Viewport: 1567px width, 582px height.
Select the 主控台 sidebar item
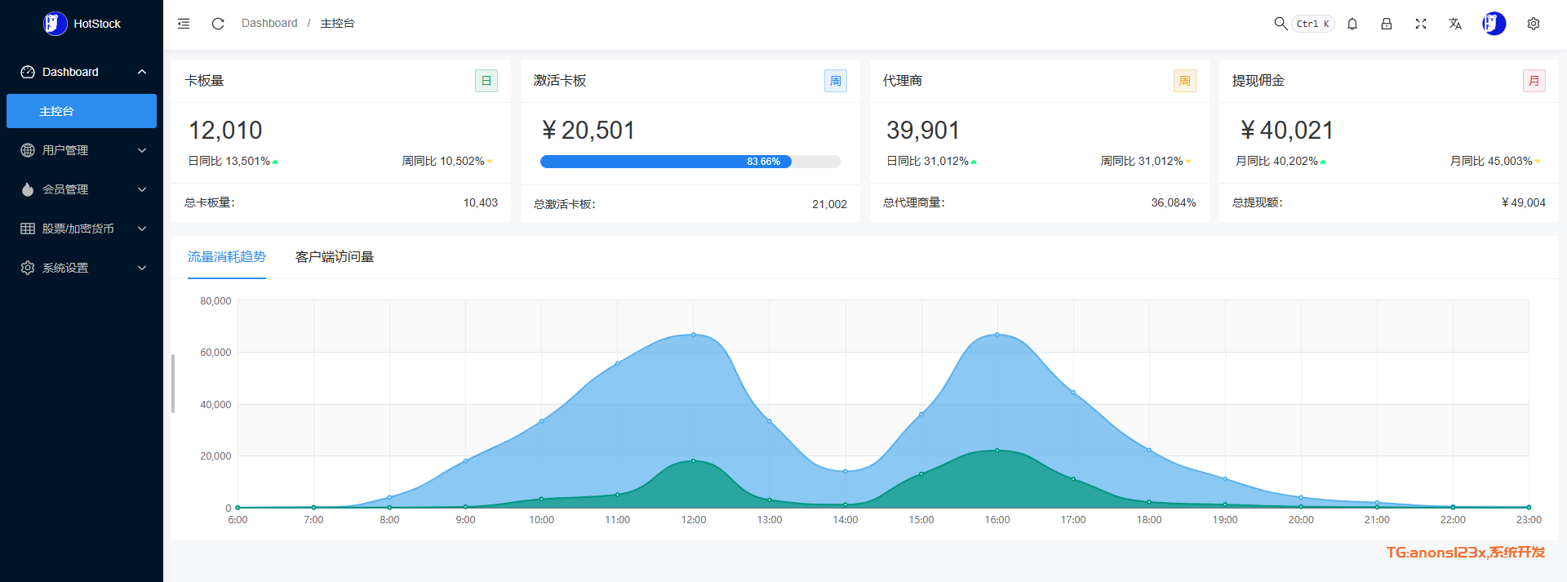[x=82, y=111]
